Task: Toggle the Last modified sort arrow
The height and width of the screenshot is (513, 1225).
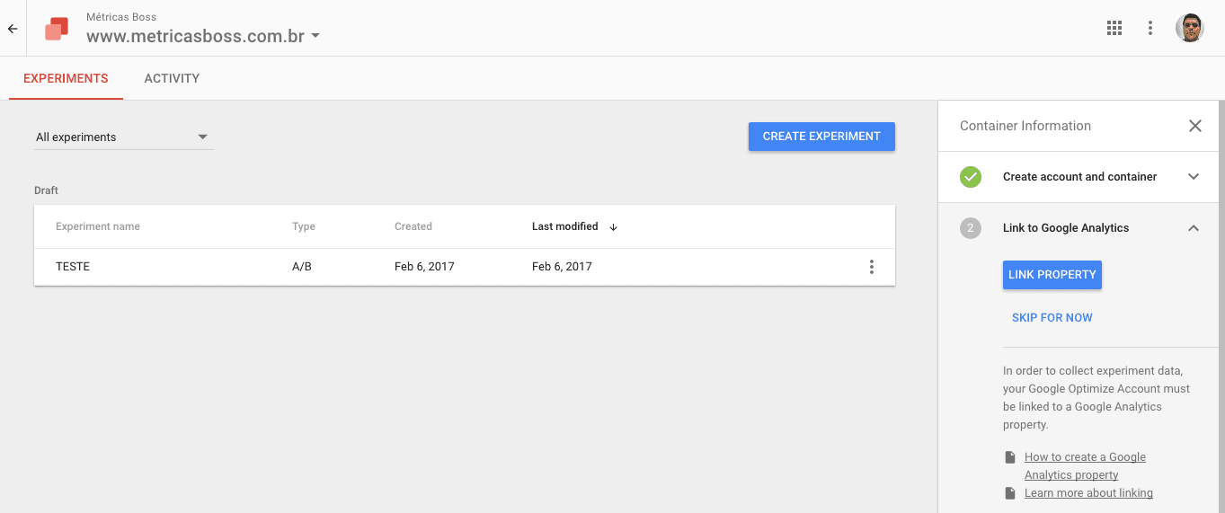Action: pos(613,227)
